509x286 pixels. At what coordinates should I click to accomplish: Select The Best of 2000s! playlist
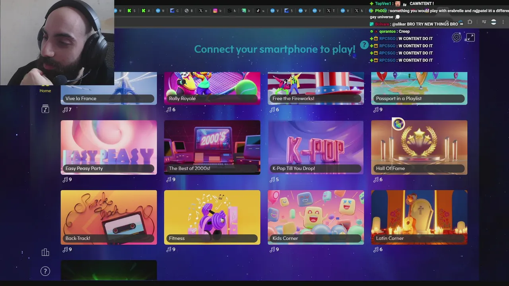212,147
